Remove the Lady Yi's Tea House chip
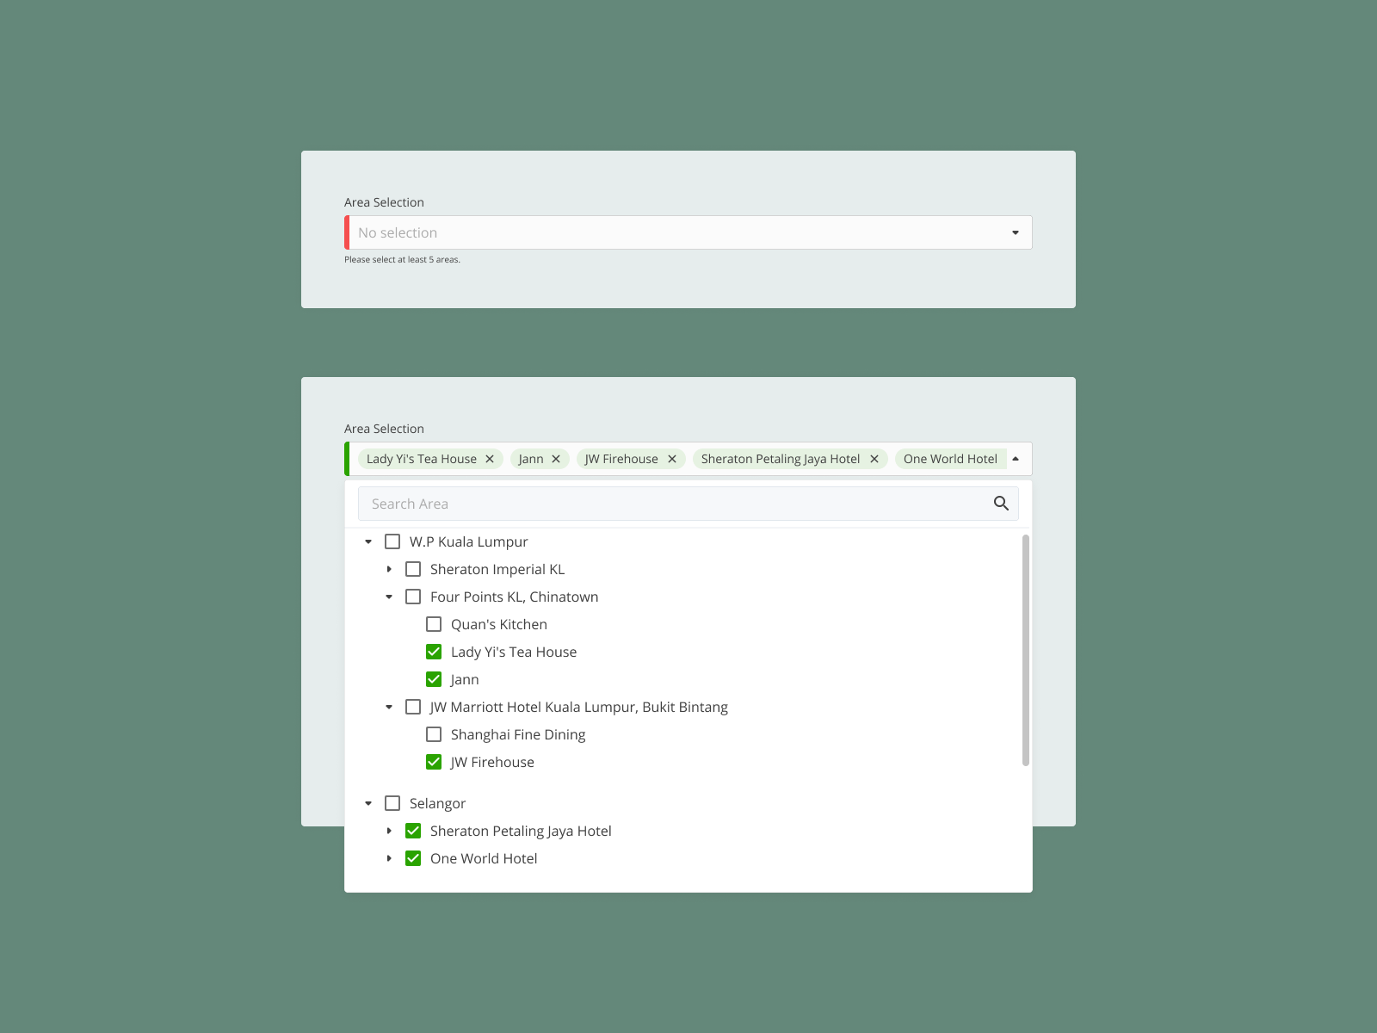1377x1033 pixels. [490, 459]
